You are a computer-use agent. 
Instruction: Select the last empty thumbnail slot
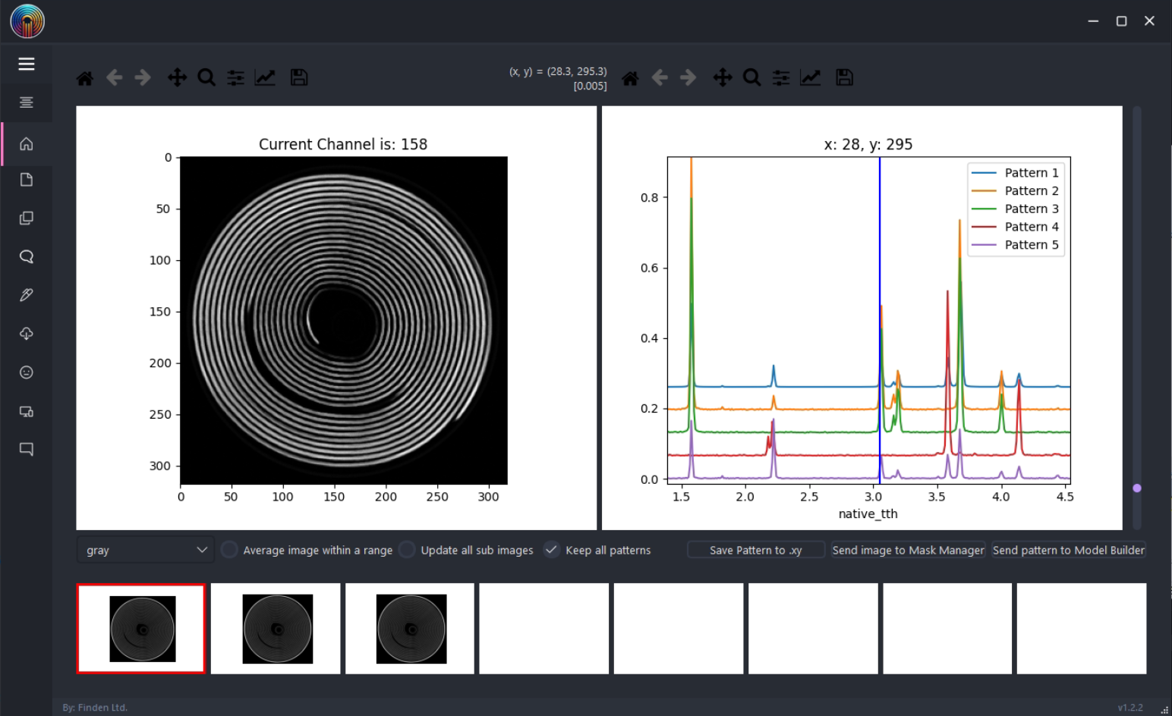[1082, 629]
